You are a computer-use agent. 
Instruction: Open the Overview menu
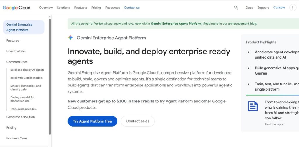pos(46,8)
